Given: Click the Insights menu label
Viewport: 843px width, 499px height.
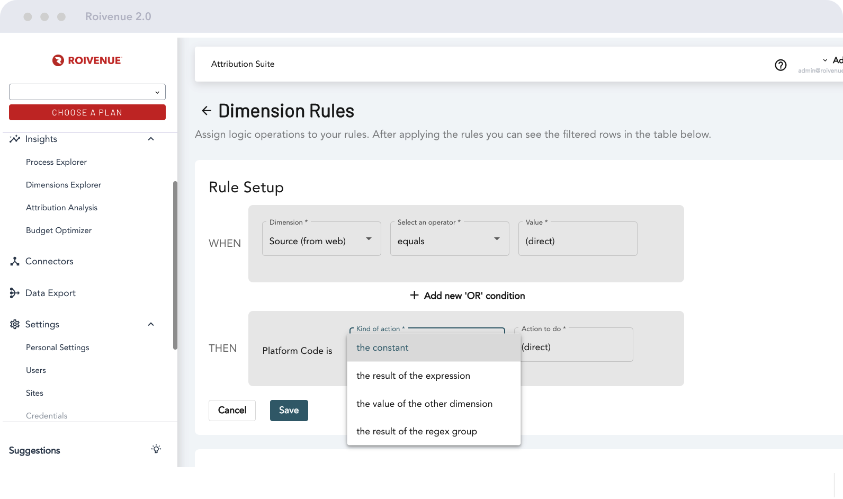Looking at the screenshot, I should (x=41, y=139).
